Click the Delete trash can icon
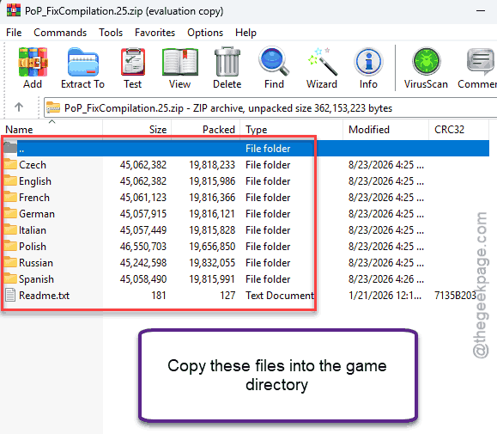The height and width of the screenshot is (434, 497). point(227,62)
